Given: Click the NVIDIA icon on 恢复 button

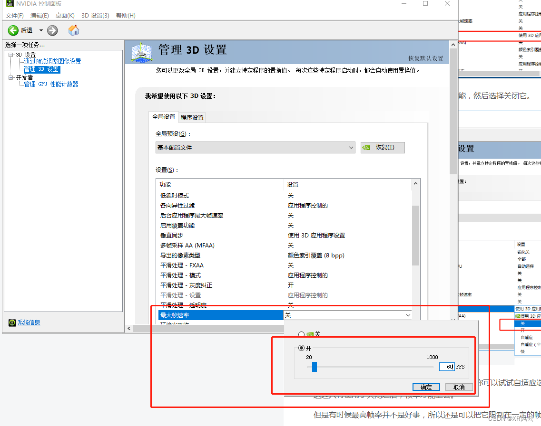Looking at the screenshot, I should 366,147.
